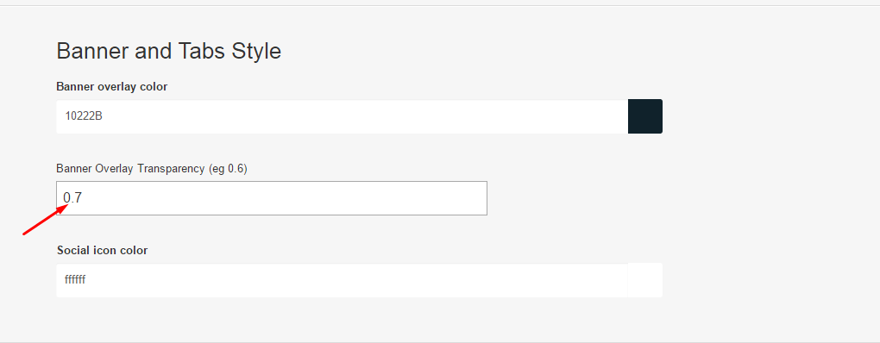Pick a new color via the navy square
880x343 pixels.
point(644,116)
